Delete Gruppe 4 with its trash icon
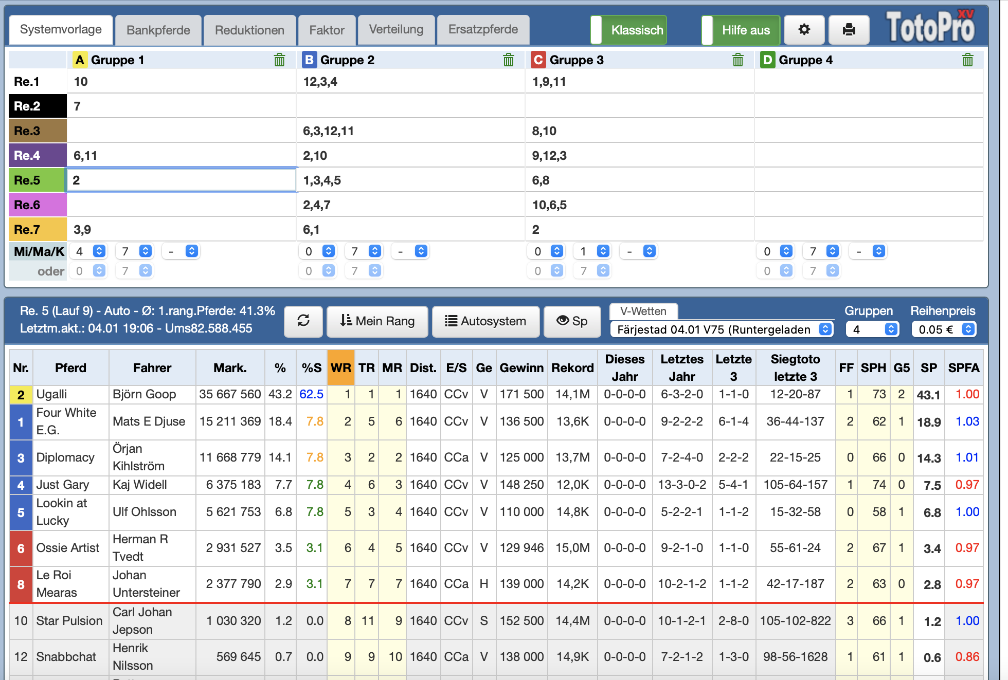 coord(968,60)
